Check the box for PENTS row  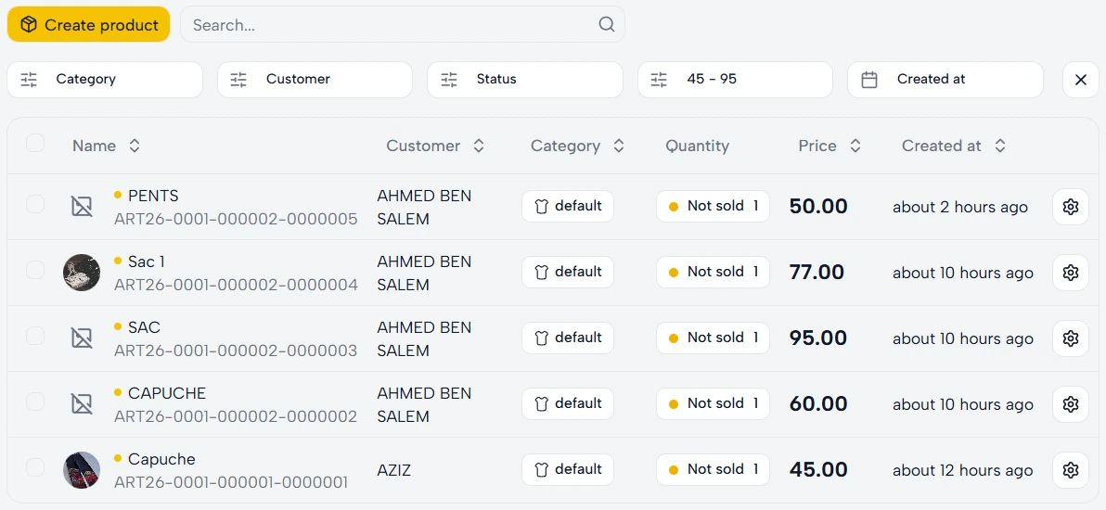(35, 204)
